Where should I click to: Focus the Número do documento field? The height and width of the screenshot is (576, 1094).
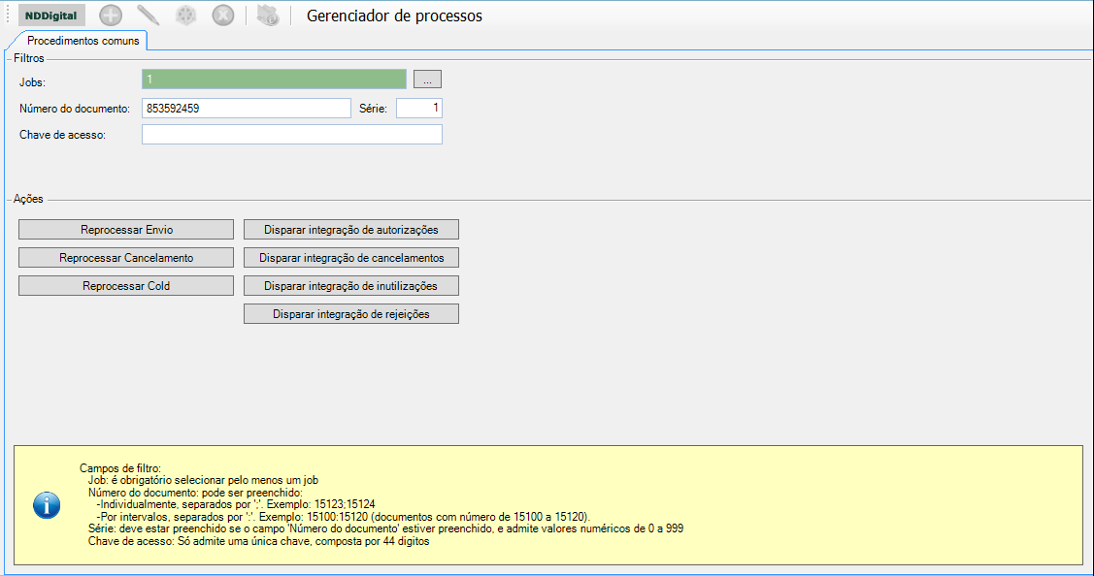(247, 108)
